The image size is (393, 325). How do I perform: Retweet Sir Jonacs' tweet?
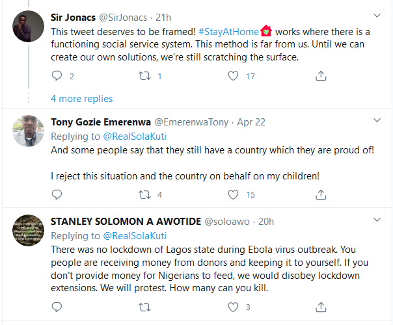pos(146,76)
